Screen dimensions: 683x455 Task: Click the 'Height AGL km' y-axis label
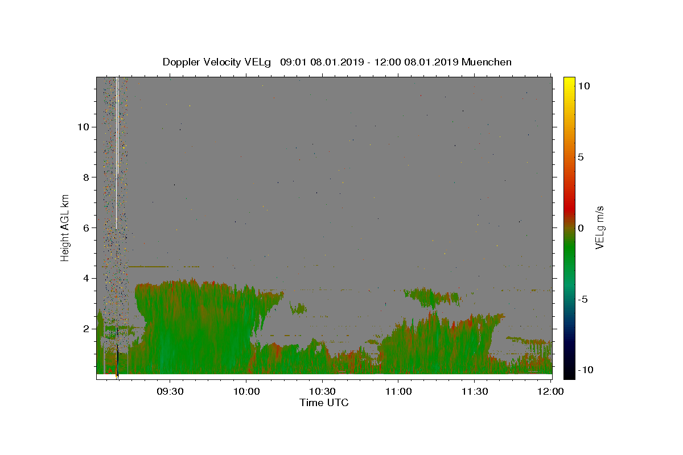pyautogui.click(x=65, y=228)
